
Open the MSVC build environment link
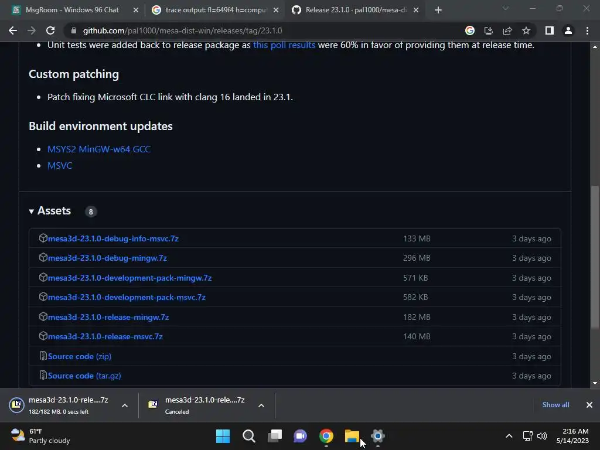(x=60, y=166)
